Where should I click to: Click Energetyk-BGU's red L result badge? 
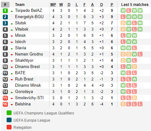tap(123, 17)
